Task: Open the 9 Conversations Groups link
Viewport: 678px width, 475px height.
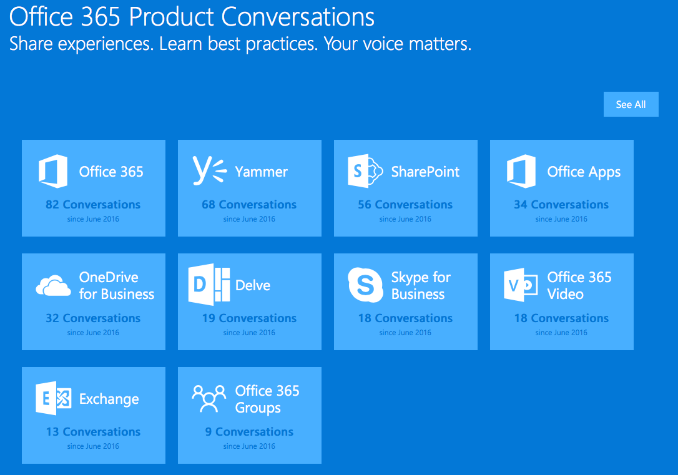Action: (249, 432)
